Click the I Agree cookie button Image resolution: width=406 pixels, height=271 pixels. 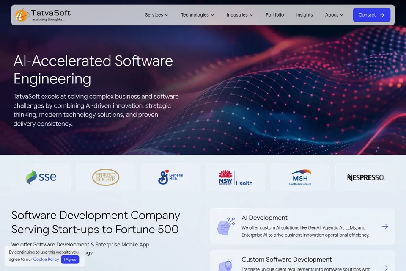[x=70, y=259]
